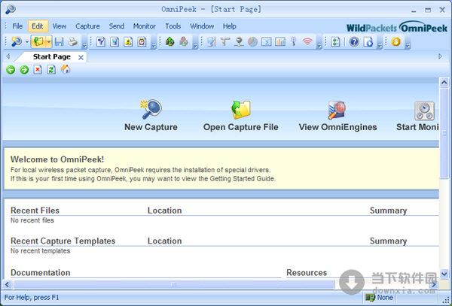Close the Start Page tab

tap(81, 58)
